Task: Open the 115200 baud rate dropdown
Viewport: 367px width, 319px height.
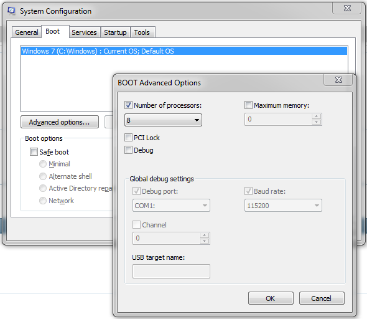Action: 283,206
